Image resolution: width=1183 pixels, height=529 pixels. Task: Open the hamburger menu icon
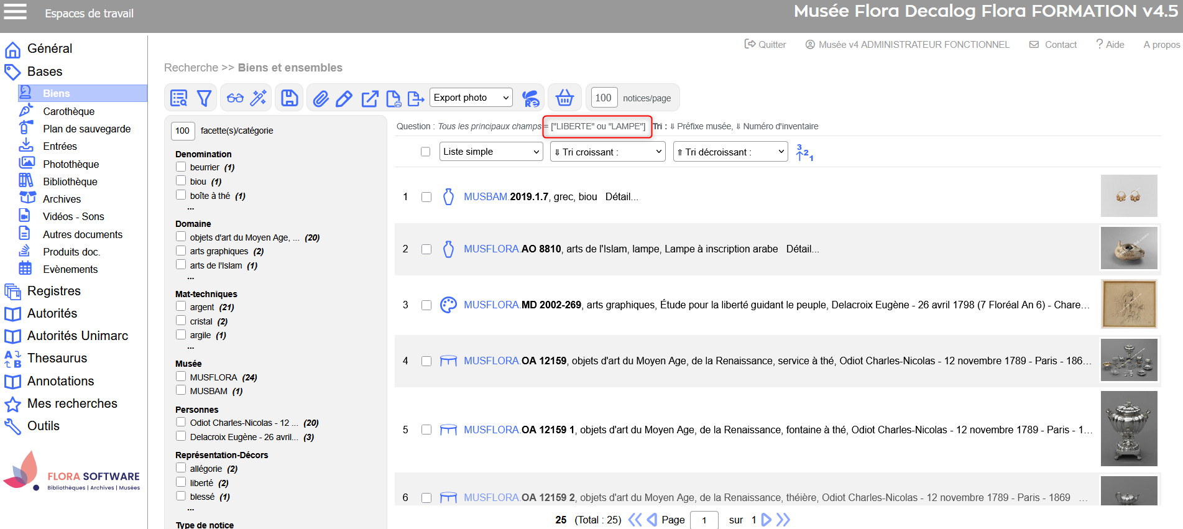(16, 12)
